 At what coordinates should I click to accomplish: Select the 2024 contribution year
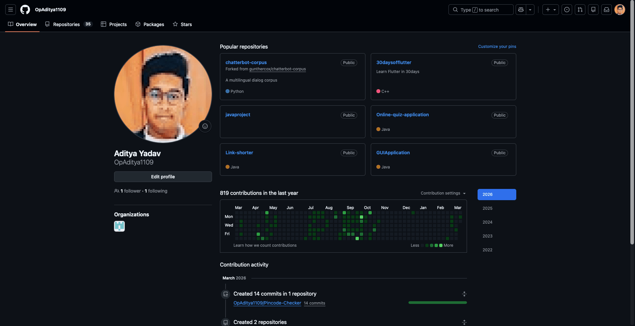coord(487,222)
